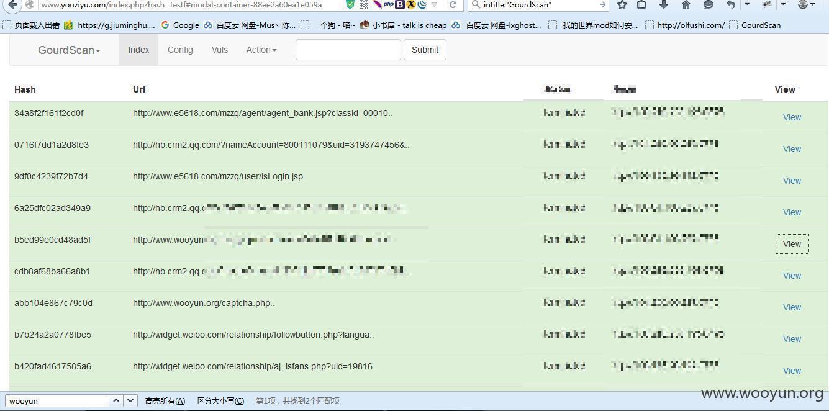The image size is (829, 411).
Task: Toggle 高亮所有 highlight all option
Action: click(165, 400)
